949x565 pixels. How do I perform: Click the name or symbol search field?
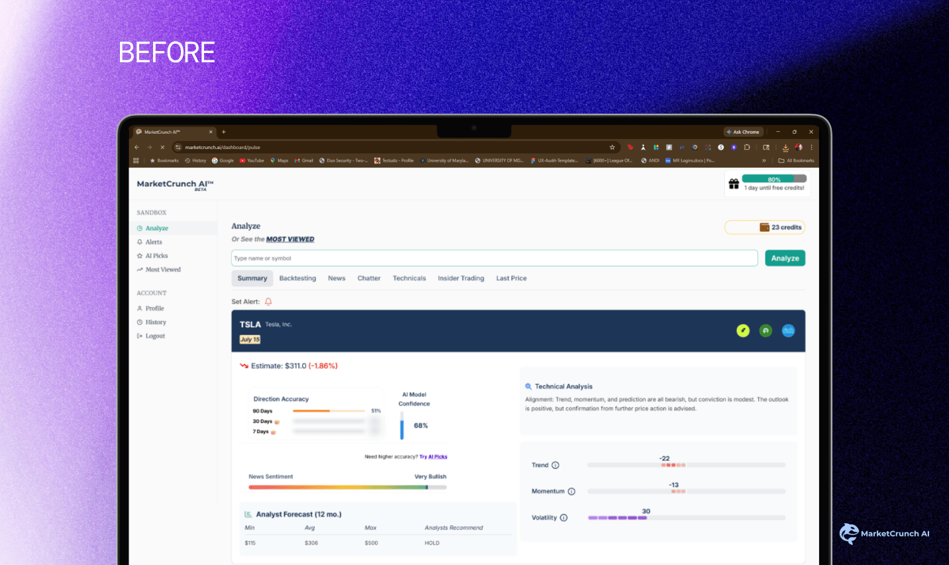tap(494, 258)
